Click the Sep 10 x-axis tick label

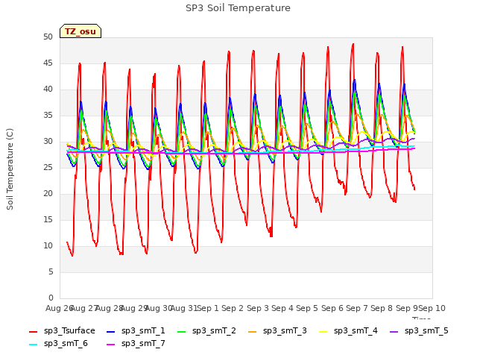point(432,308)
